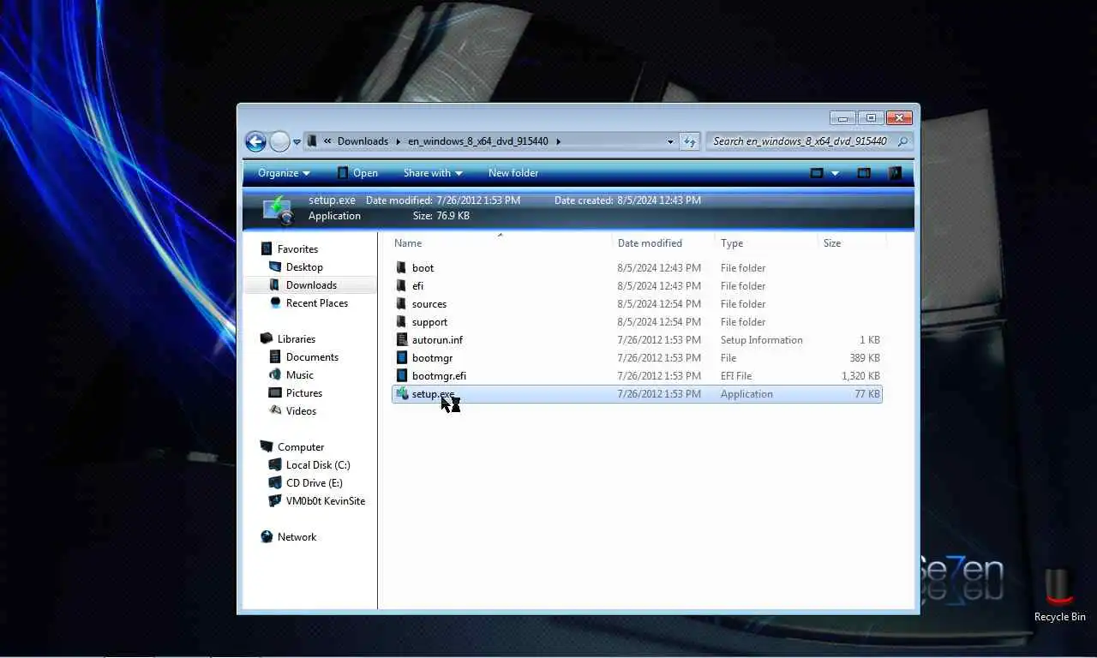
Task: Select Network in the navigation pane
Action: tap(297, 537)
